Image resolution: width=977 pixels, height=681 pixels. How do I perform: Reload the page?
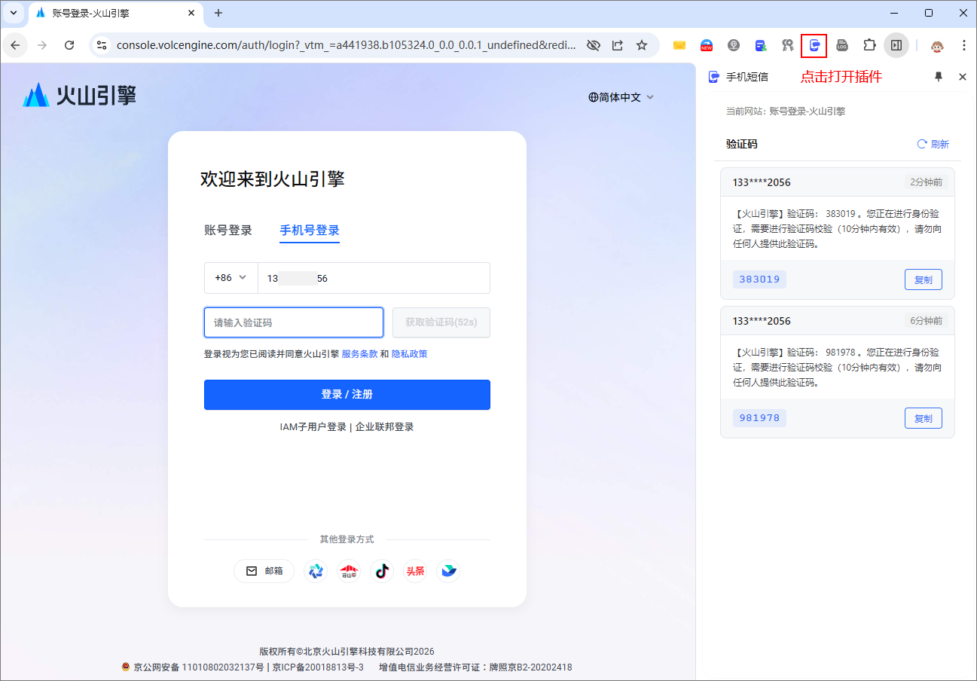69,45
